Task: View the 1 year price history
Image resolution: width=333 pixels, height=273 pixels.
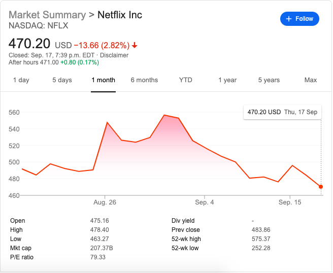Action: coord(227,80)
